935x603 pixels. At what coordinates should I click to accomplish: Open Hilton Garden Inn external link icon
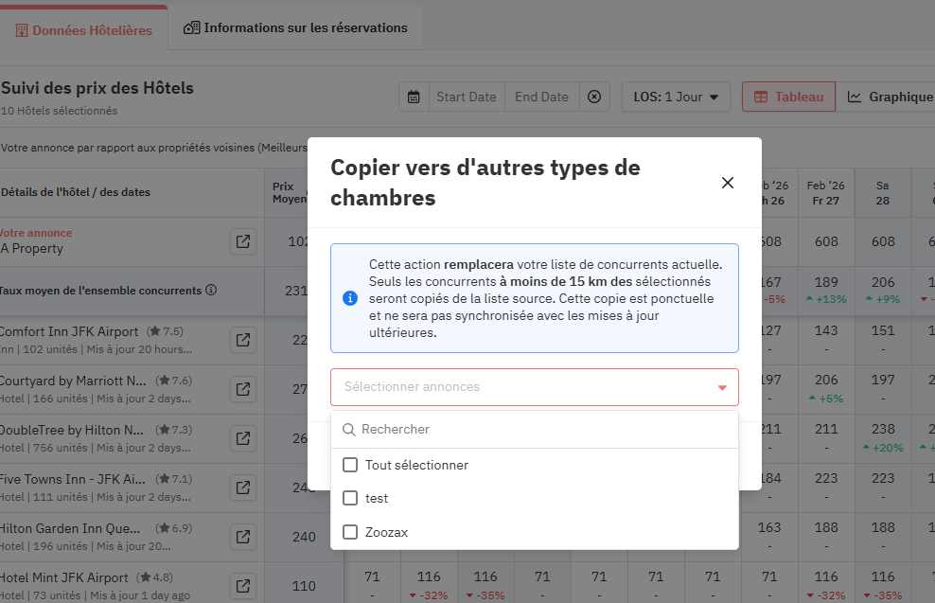point(243,537)
